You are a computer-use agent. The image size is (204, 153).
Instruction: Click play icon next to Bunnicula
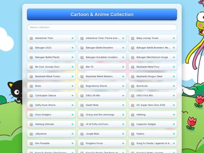pos(133,86)
